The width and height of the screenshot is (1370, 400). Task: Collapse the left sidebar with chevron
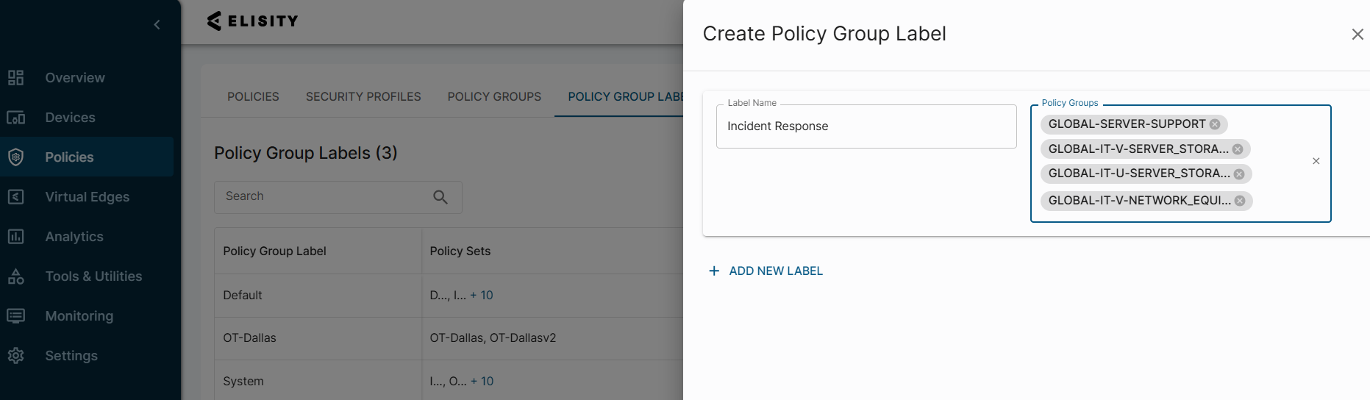(x=157, y=25)
